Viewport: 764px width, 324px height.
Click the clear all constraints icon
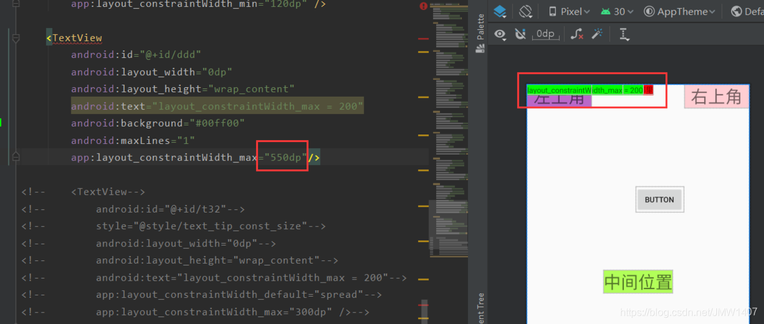[577, 34]
